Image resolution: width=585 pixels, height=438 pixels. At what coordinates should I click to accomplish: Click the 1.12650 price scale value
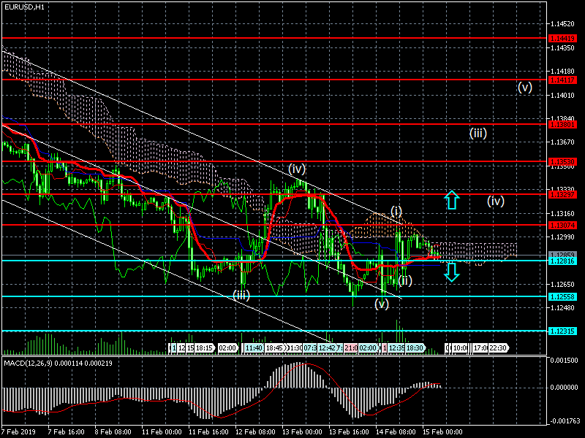562,284
